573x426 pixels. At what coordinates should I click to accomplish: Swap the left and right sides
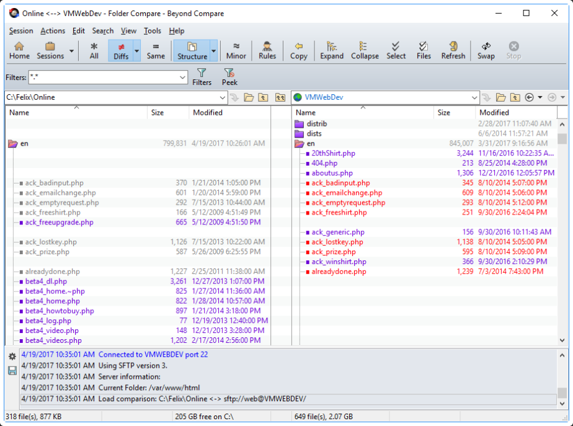pos(486,50)
